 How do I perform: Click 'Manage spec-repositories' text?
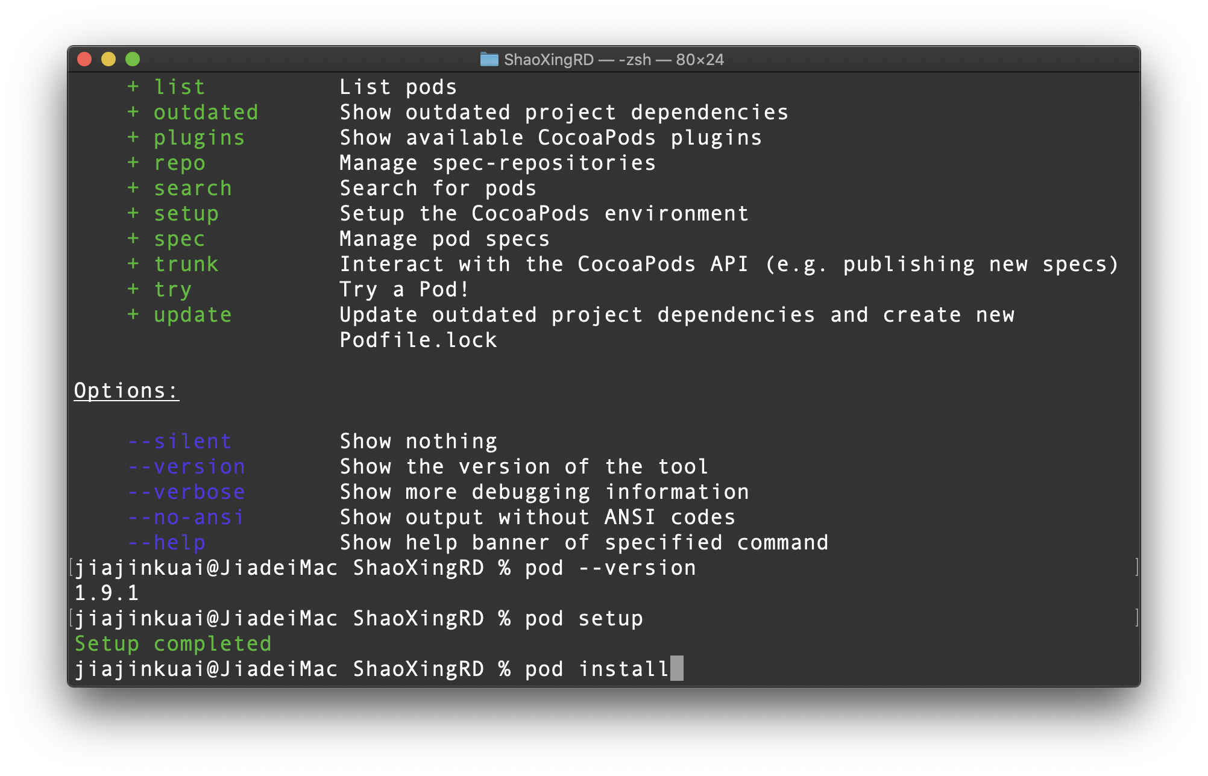[x=498, y=163]
